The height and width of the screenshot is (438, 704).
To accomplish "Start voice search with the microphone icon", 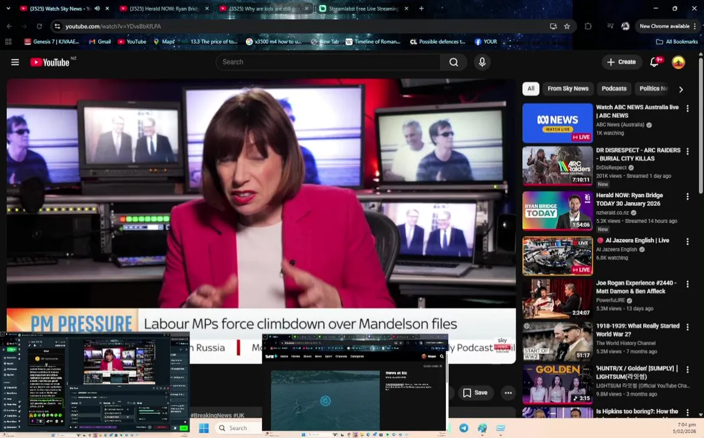I will pos(482,62).
